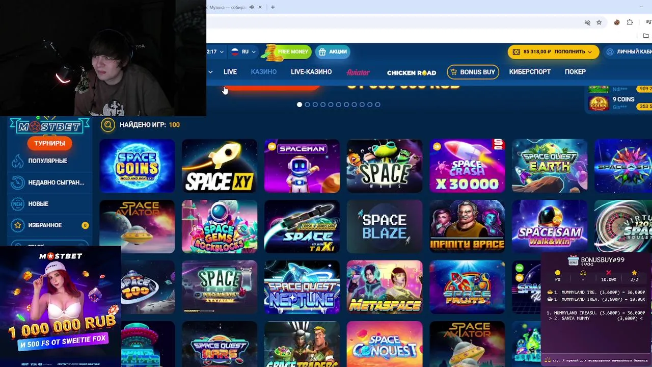
Task: Open the Infinity Space game
Action: [x=467, y=227]
